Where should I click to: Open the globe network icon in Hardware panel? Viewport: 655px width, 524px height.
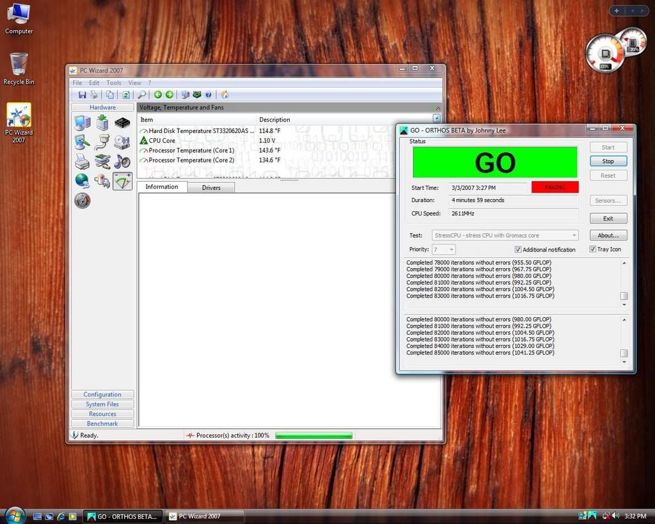pos(82,180)
